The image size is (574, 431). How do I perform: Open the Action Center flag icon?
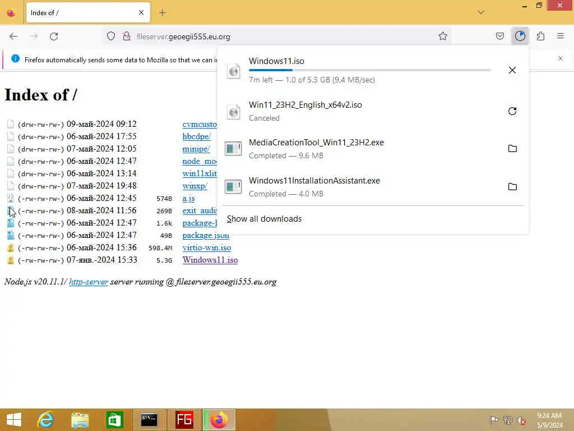coord(494,420)
